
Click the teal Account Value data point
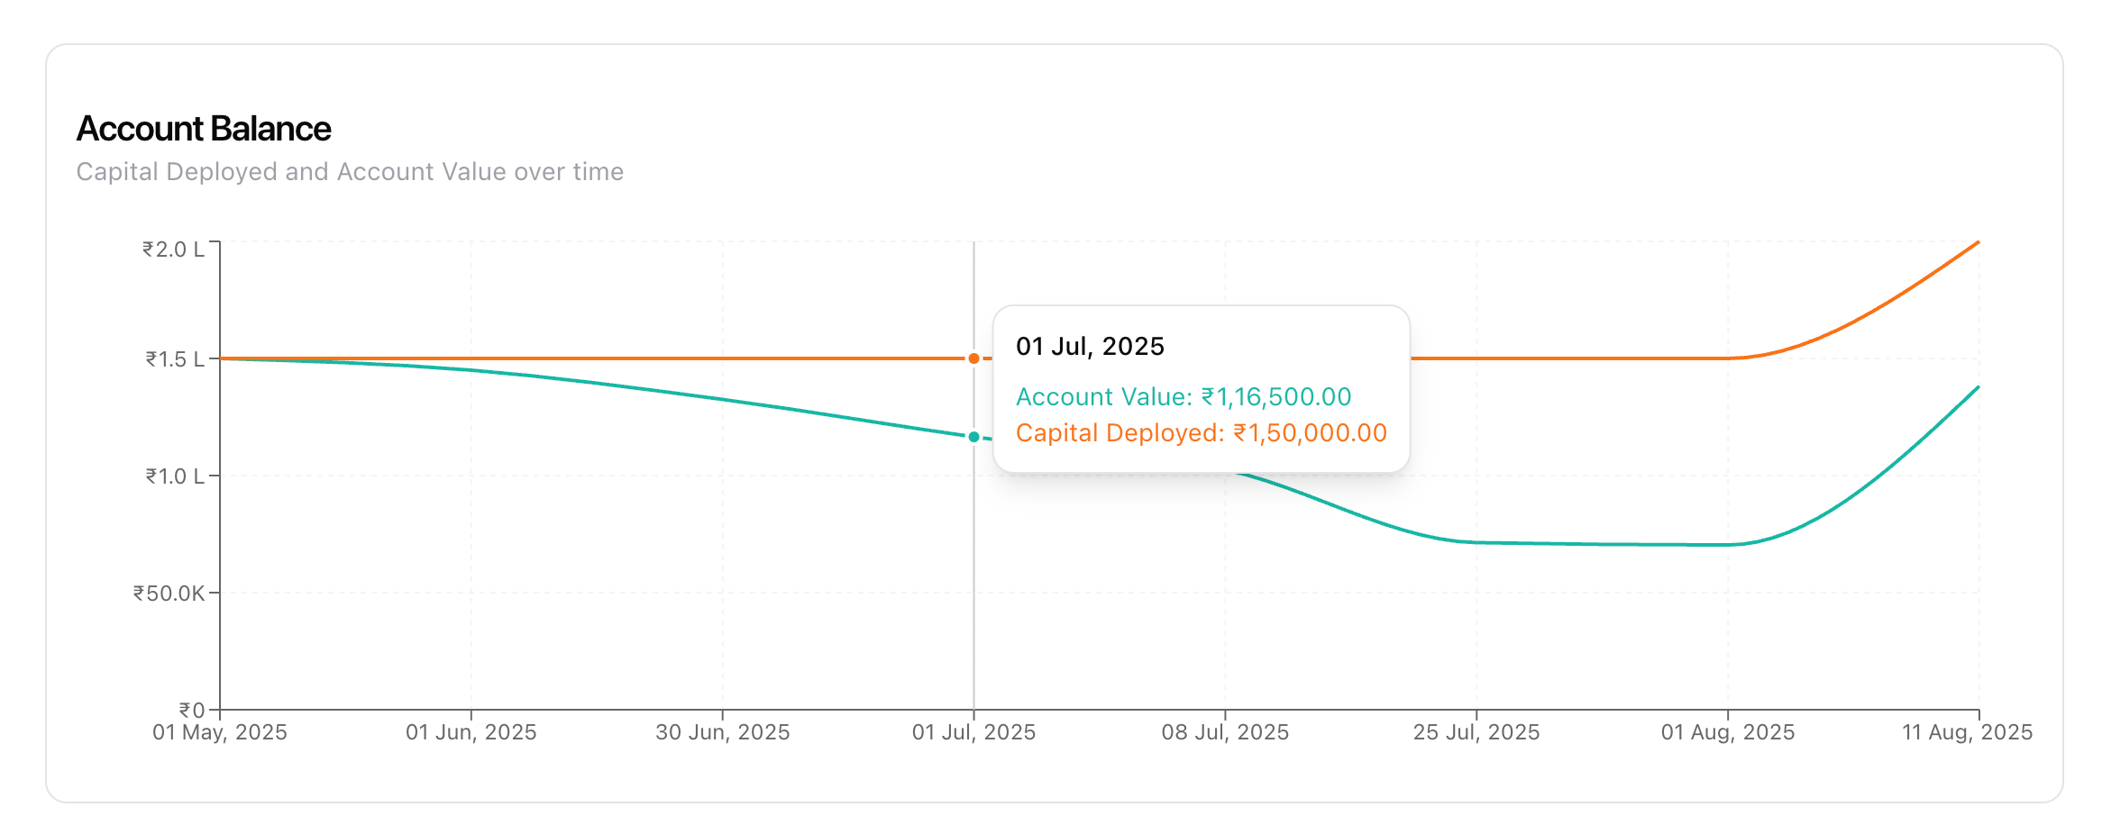click(973, 437)
